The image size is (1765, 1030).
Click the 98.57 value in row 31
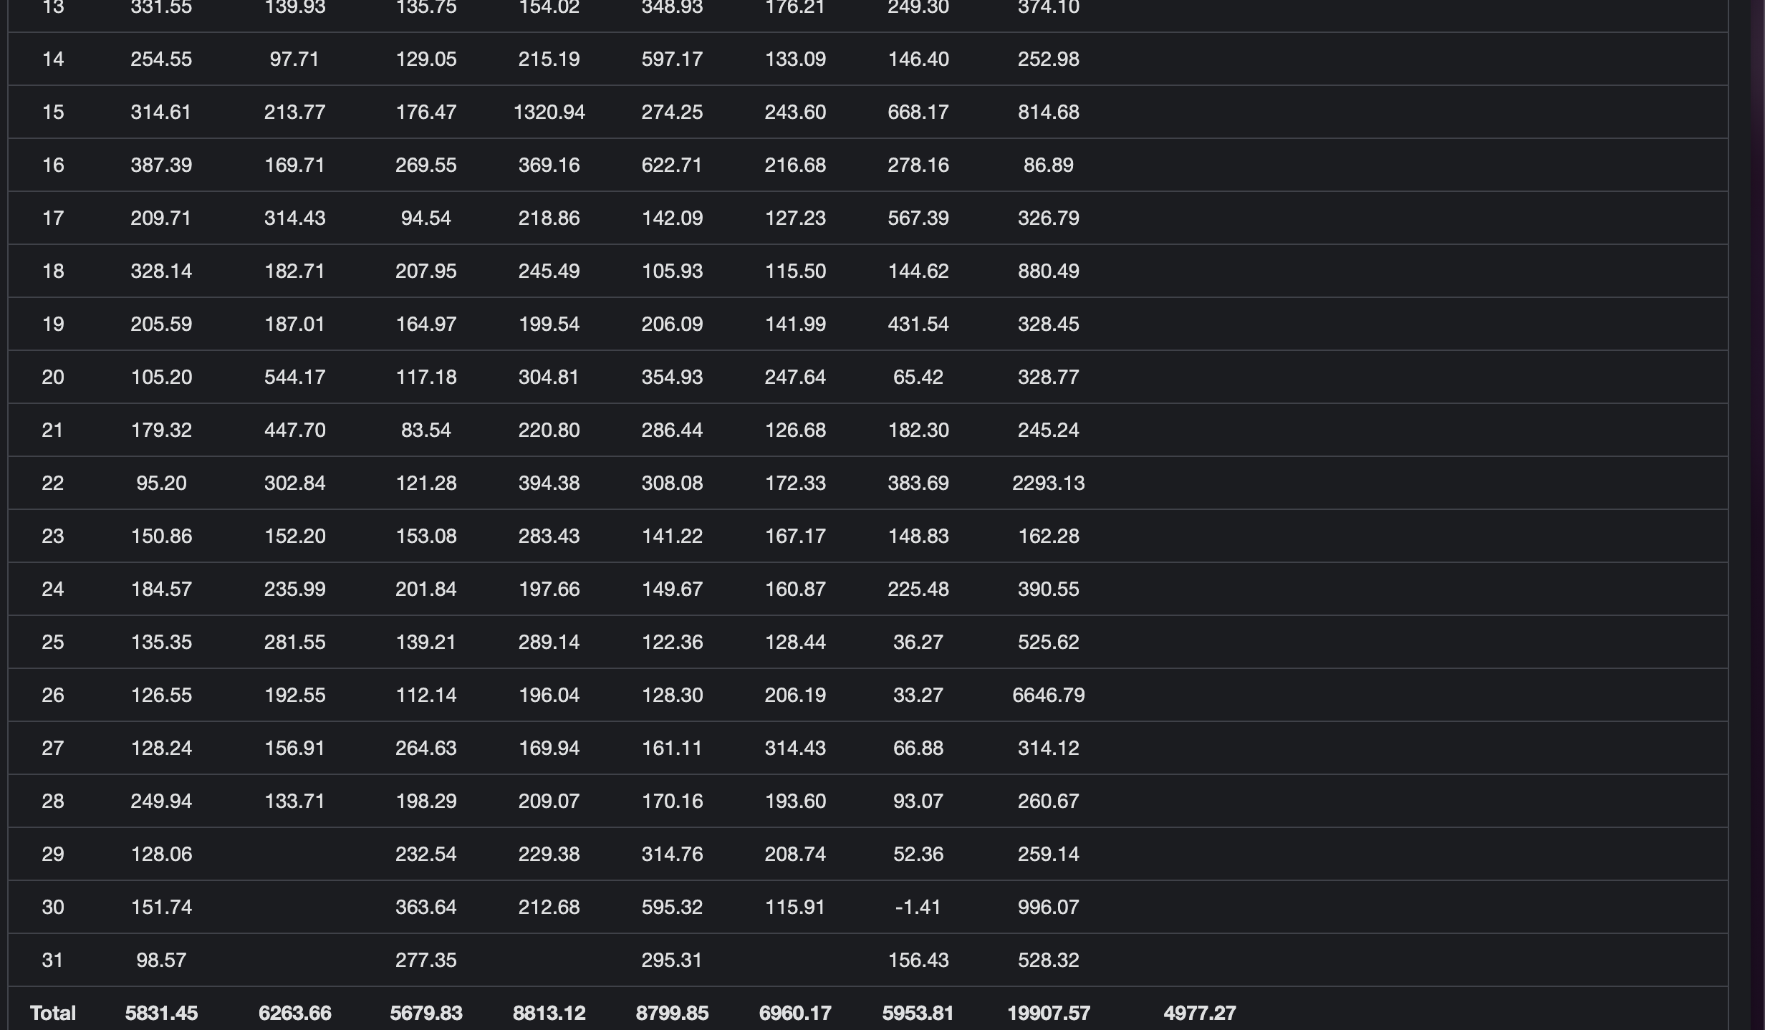[161, 961]
